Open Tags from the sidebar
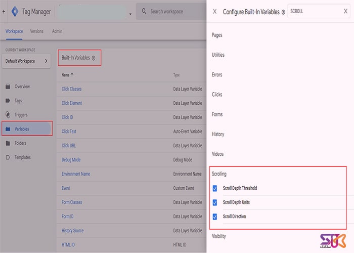354x253 pixels. (18, 101)
